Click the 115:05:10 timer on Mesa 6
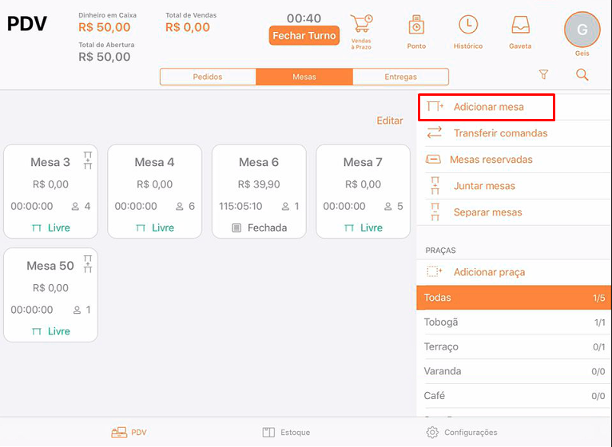This screenshot has height=447, width=612. click(240, 206)
